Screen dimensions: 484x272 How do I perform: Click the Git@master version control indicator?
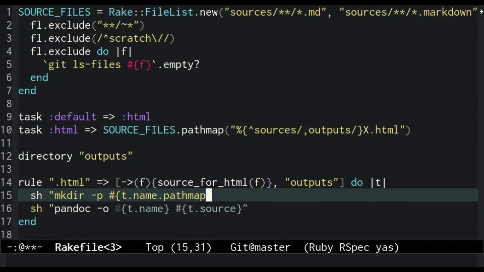260,247
